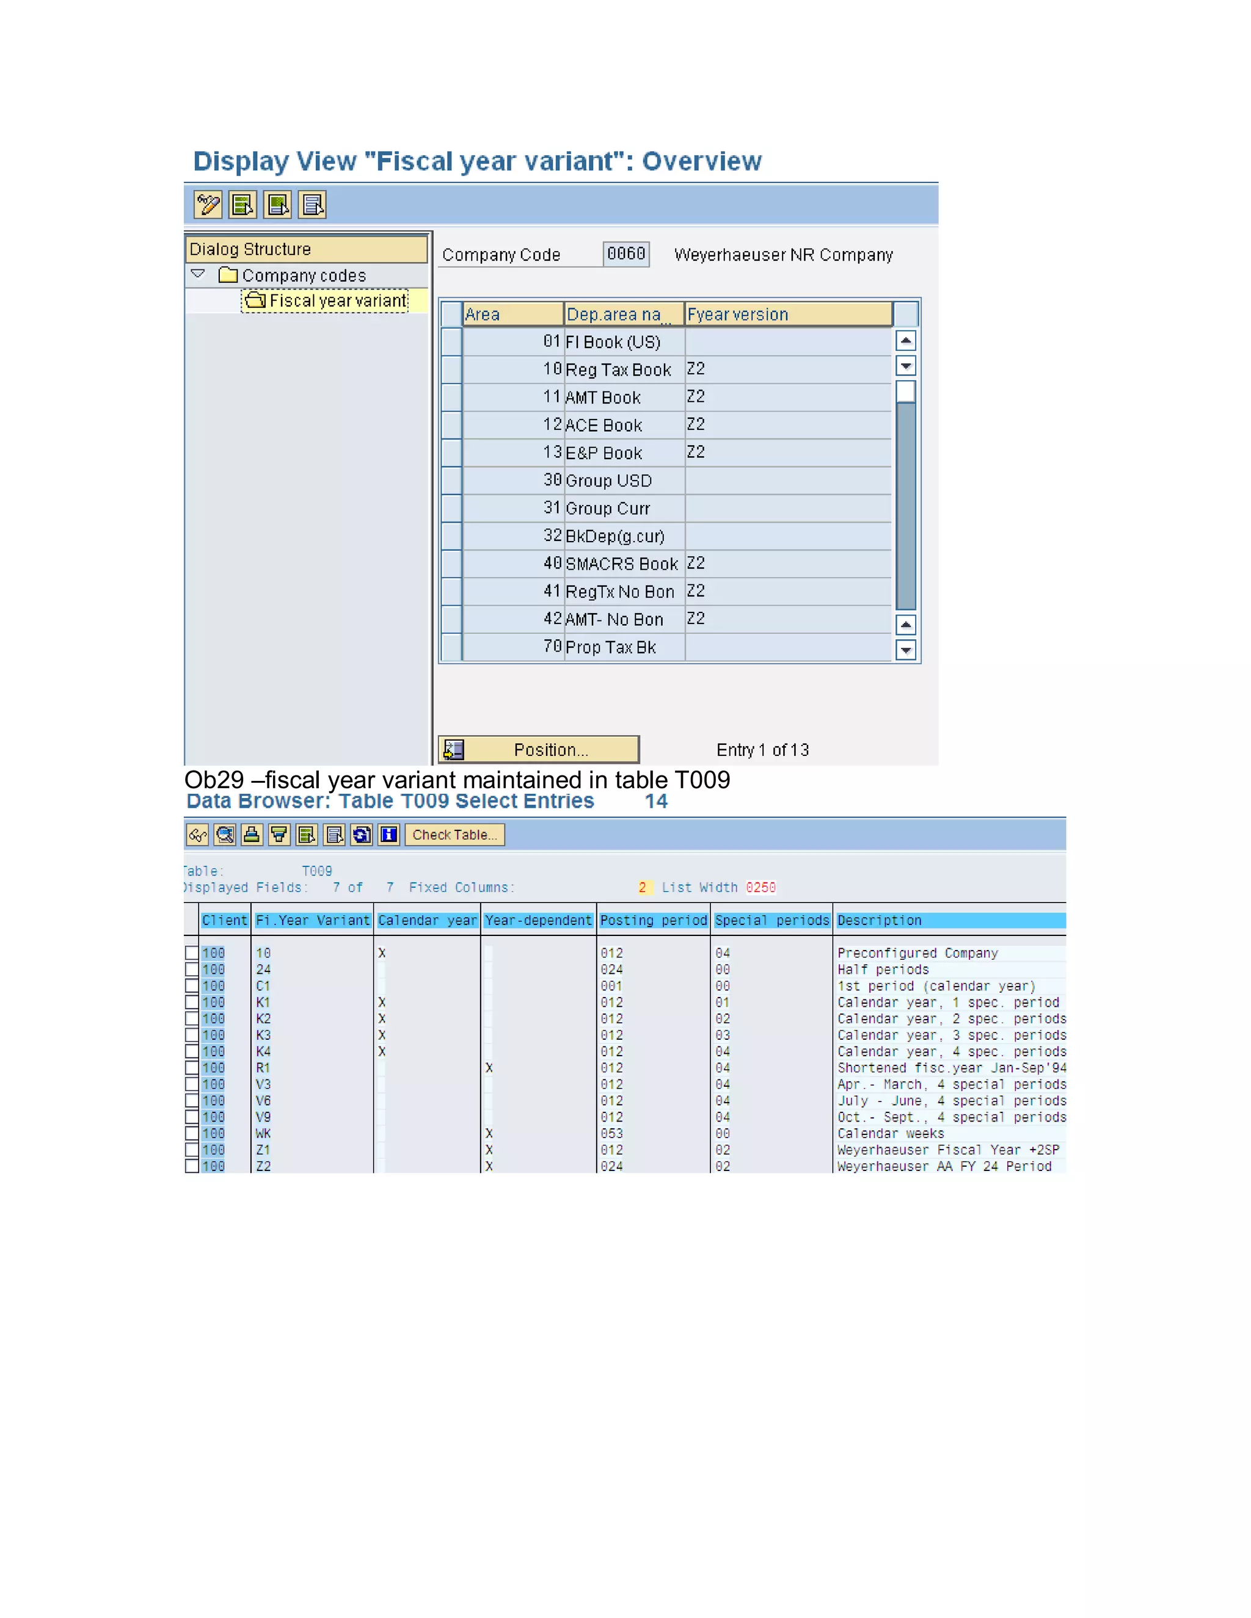Click the Select All icon in Fiscal year variant toolbar
The image size is (1251, 1618).
[243, 205]
